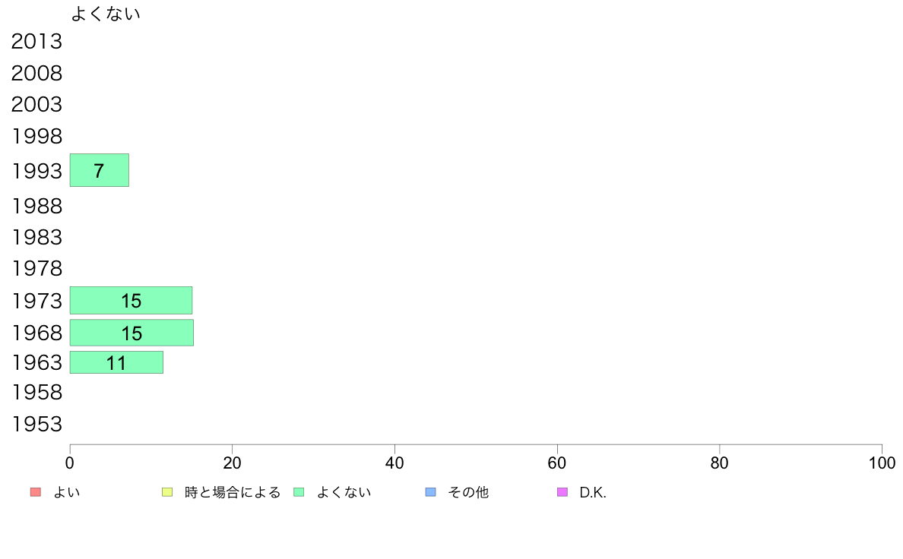
Task: Toggle the よい legend label
Action: coord(67,492)
